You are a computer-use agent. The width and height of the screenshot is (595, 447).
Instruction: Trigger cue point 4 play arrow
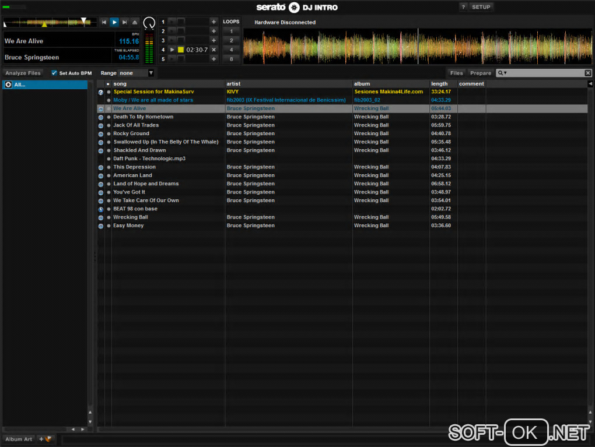coord(172,50)
